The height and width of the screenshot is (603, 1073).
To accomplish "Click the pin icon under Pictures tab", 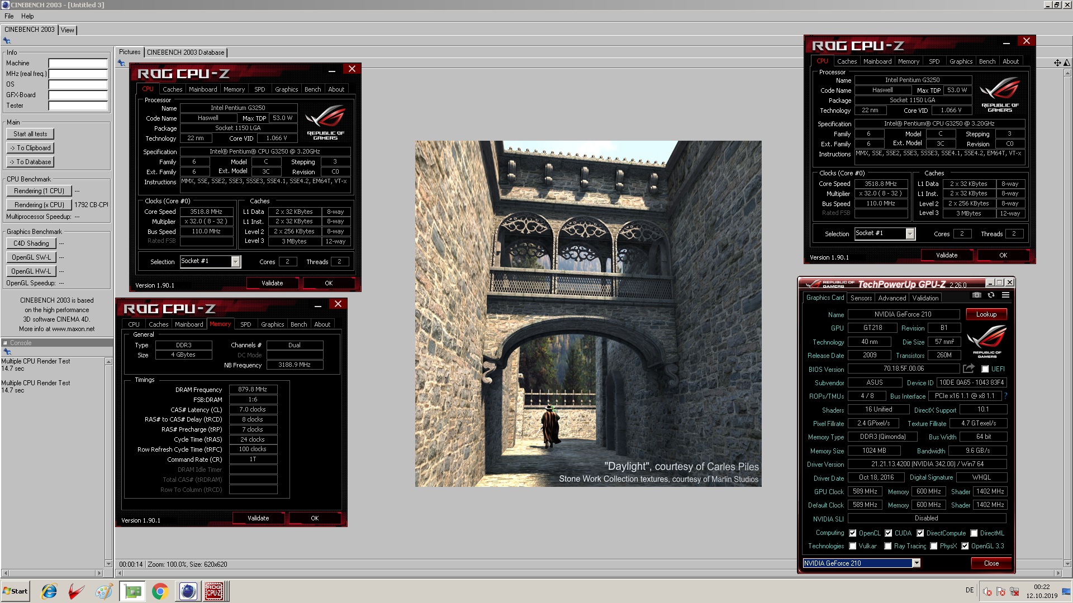I will tap(121, 63).
